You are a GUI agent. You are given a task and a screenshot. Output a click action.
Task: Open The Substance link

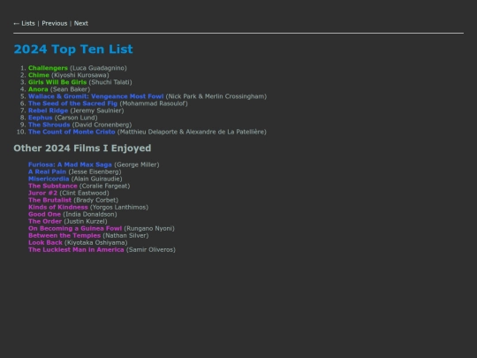point(53,186)
